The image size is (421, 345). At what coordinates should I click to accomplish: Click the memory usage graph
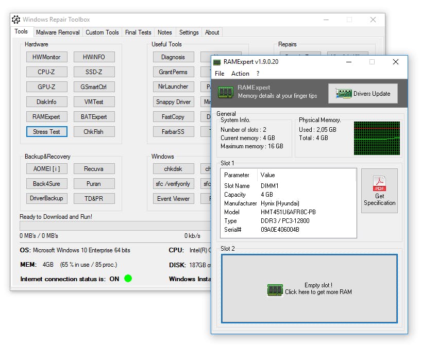[x=377, y=138]
